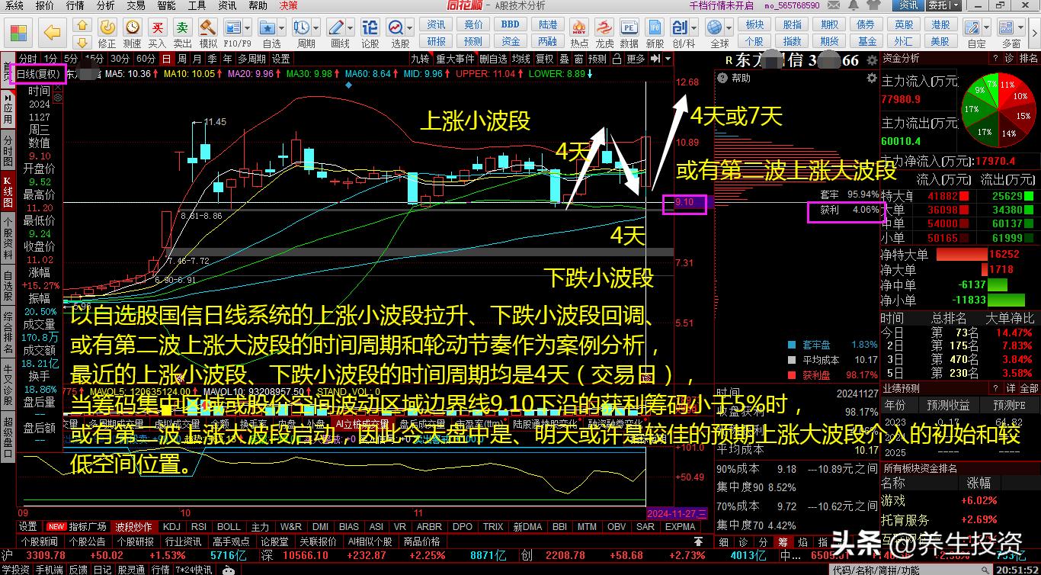Click the 测速 clock icon

(x=132, y=34)
